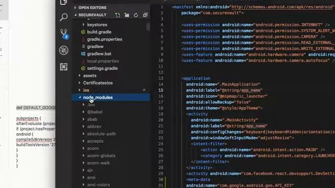The image size is (335, 188).
Task: Click android:theme="@style/AppTheme" line
Action: click(225, 108)
